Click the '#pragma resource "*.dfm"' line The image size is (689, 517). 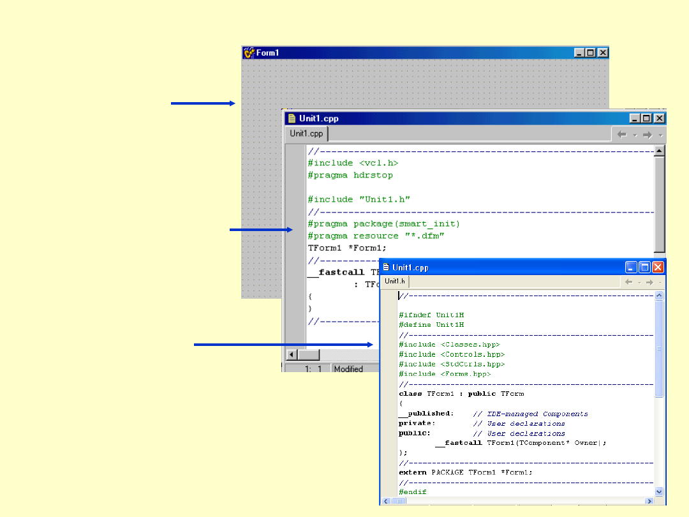[x=376, y=236]
